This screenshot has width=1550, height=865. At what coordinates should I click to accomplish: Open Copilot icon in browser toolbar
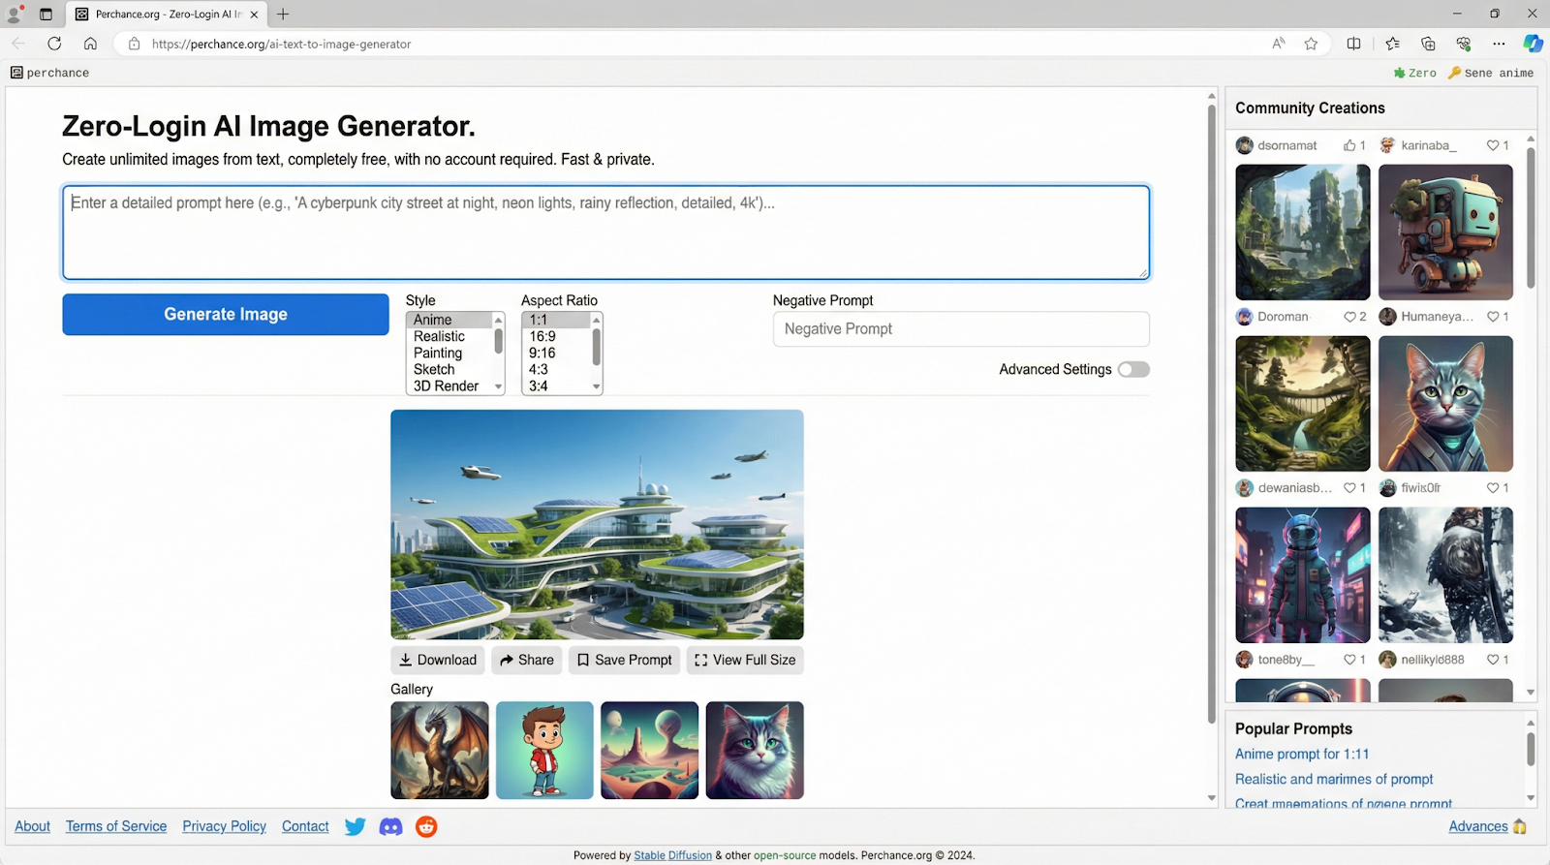pos(1533,44)
